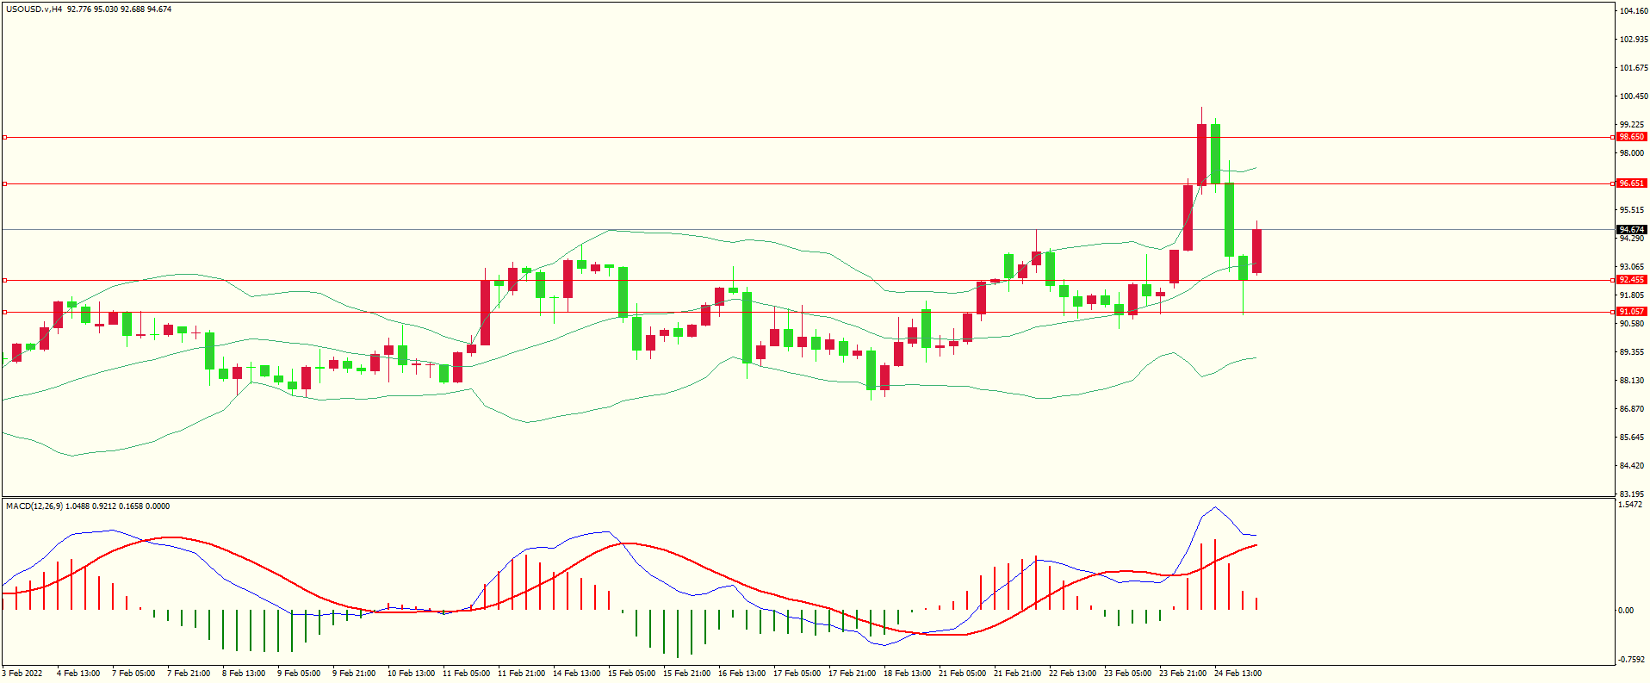Select the 92.455 red price tag

point(1631,280)
